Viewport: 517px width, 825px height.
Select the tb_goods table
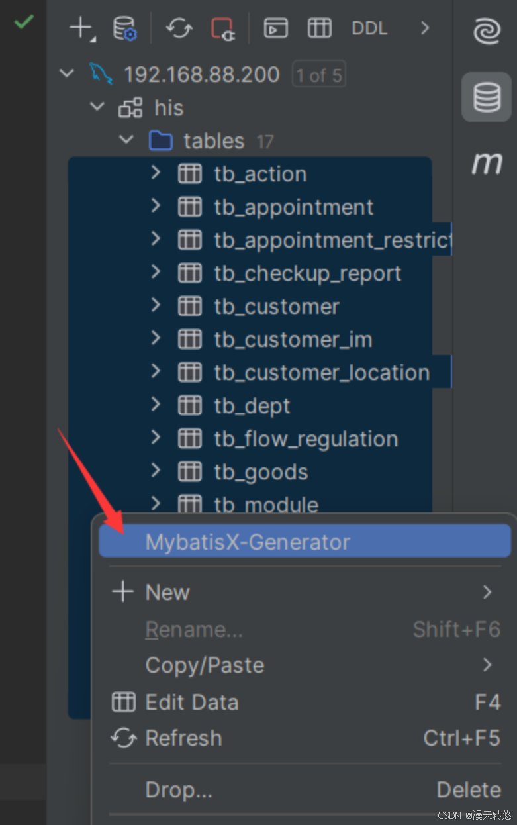[261, 472]
